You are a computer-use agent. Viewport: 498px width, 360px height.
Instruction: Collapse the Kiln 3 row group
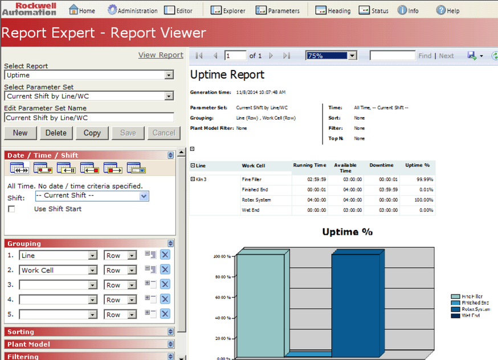pos(193,179)
